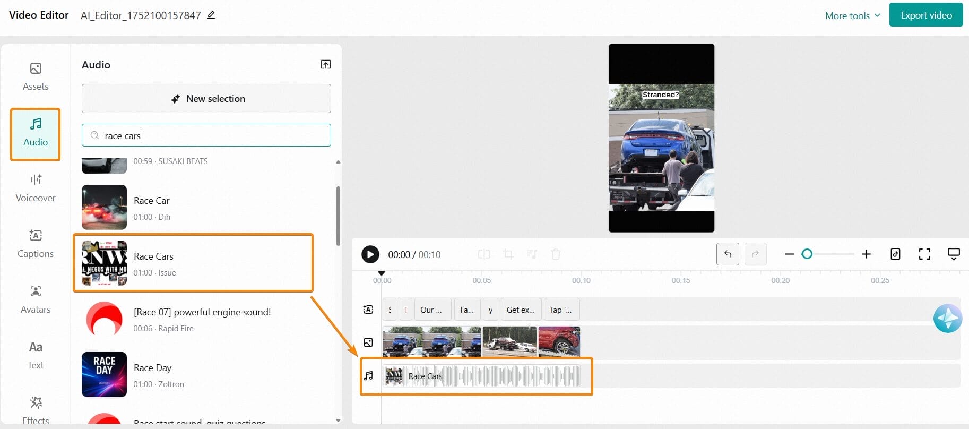Click the timeline zoom slider handle
The width and height of the screenshot is (969, 429).
807,254
